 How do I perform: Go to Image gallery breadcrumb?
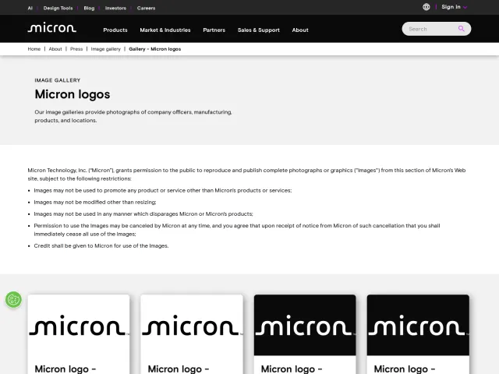[x=106, y=49]
